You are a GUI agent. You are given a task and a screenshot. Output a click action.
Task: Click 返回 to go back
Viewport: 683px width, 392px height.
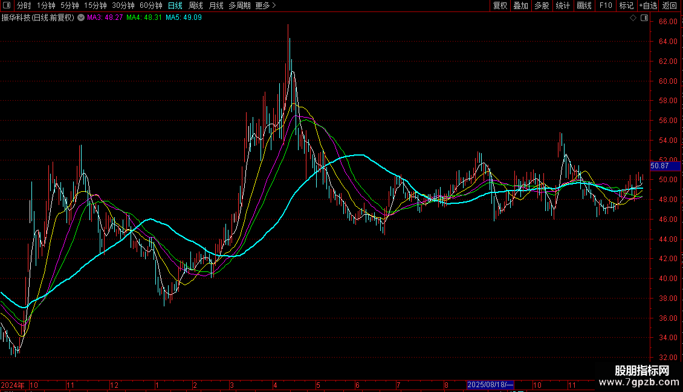pos(670,5)
